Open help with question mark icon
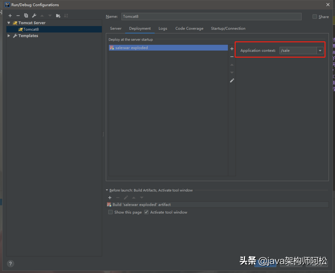The height and width of the screenshot is (273, 335). (10, 264)
